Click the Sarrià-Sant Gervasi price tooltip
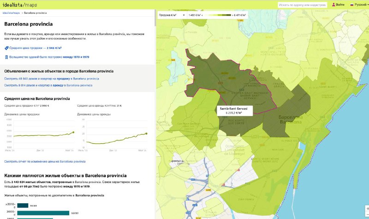Screen dimensions: 369x219 [x=233, y=110]
